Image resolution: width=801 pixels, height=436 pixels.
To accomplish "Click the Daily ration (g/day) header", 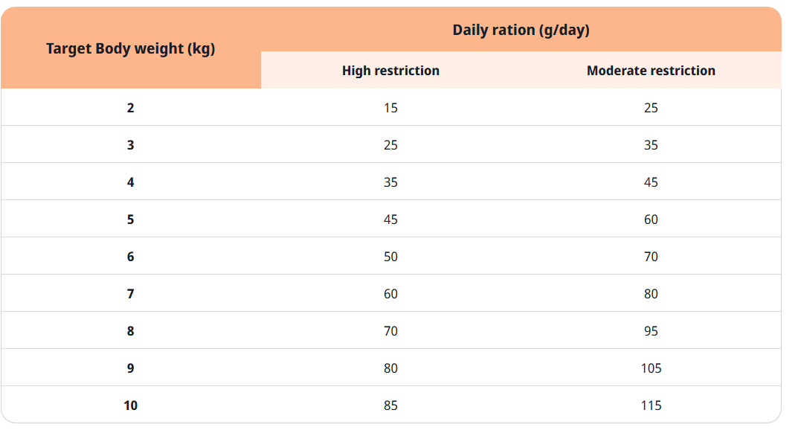I will 521,31.
